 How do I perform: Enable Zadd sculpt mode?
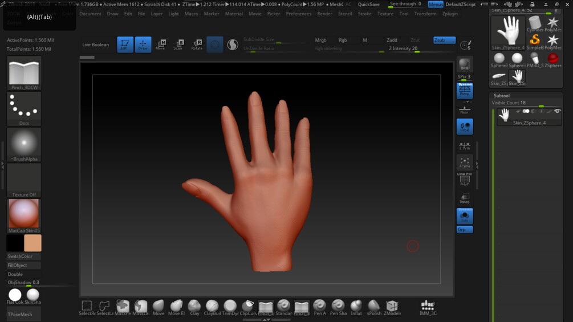pyautogui.click(x=392, y=40)
